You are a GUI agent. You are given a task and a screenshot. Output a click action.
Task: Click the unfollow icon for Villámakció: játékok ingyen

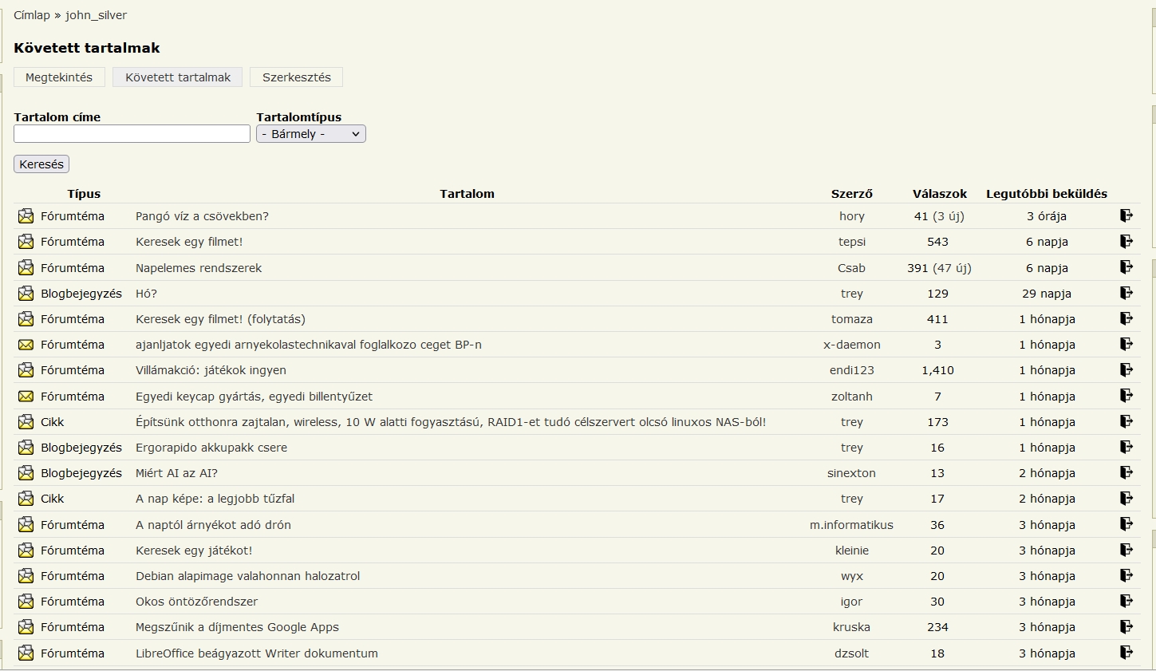[x=1126, y=369]
